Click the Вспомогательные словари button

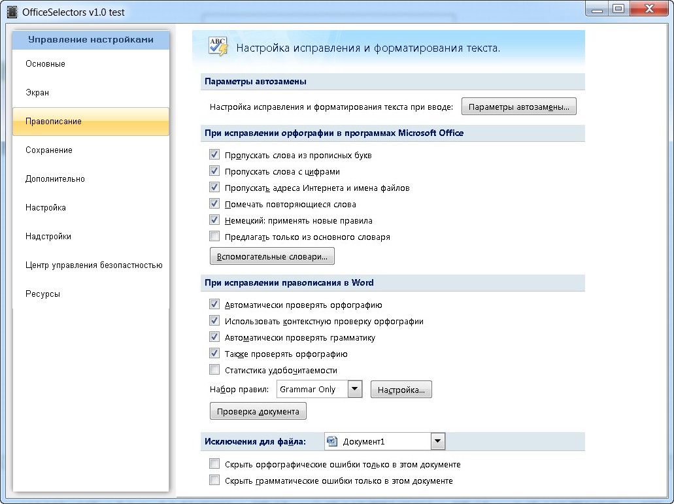[x=272, y=256]
